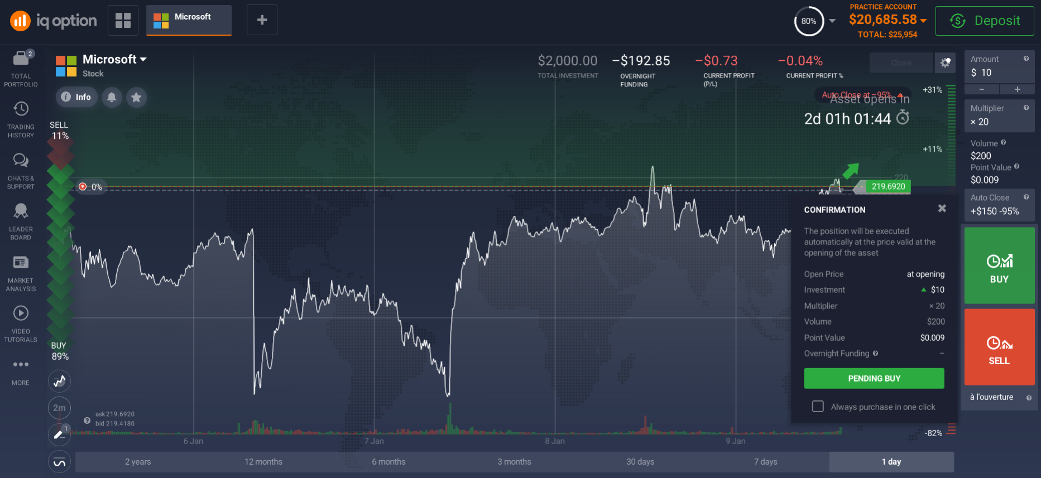Click the red SELL button

999,347
